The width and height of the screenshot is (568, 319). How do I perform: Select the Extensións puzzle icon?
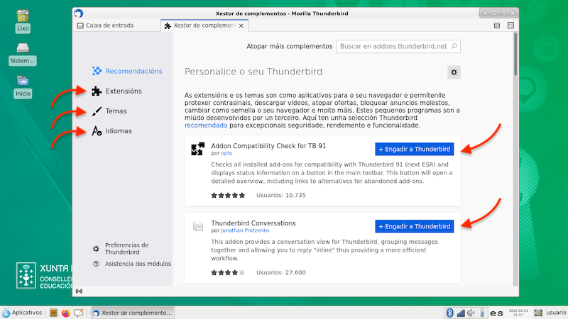(x=97, y=91)
